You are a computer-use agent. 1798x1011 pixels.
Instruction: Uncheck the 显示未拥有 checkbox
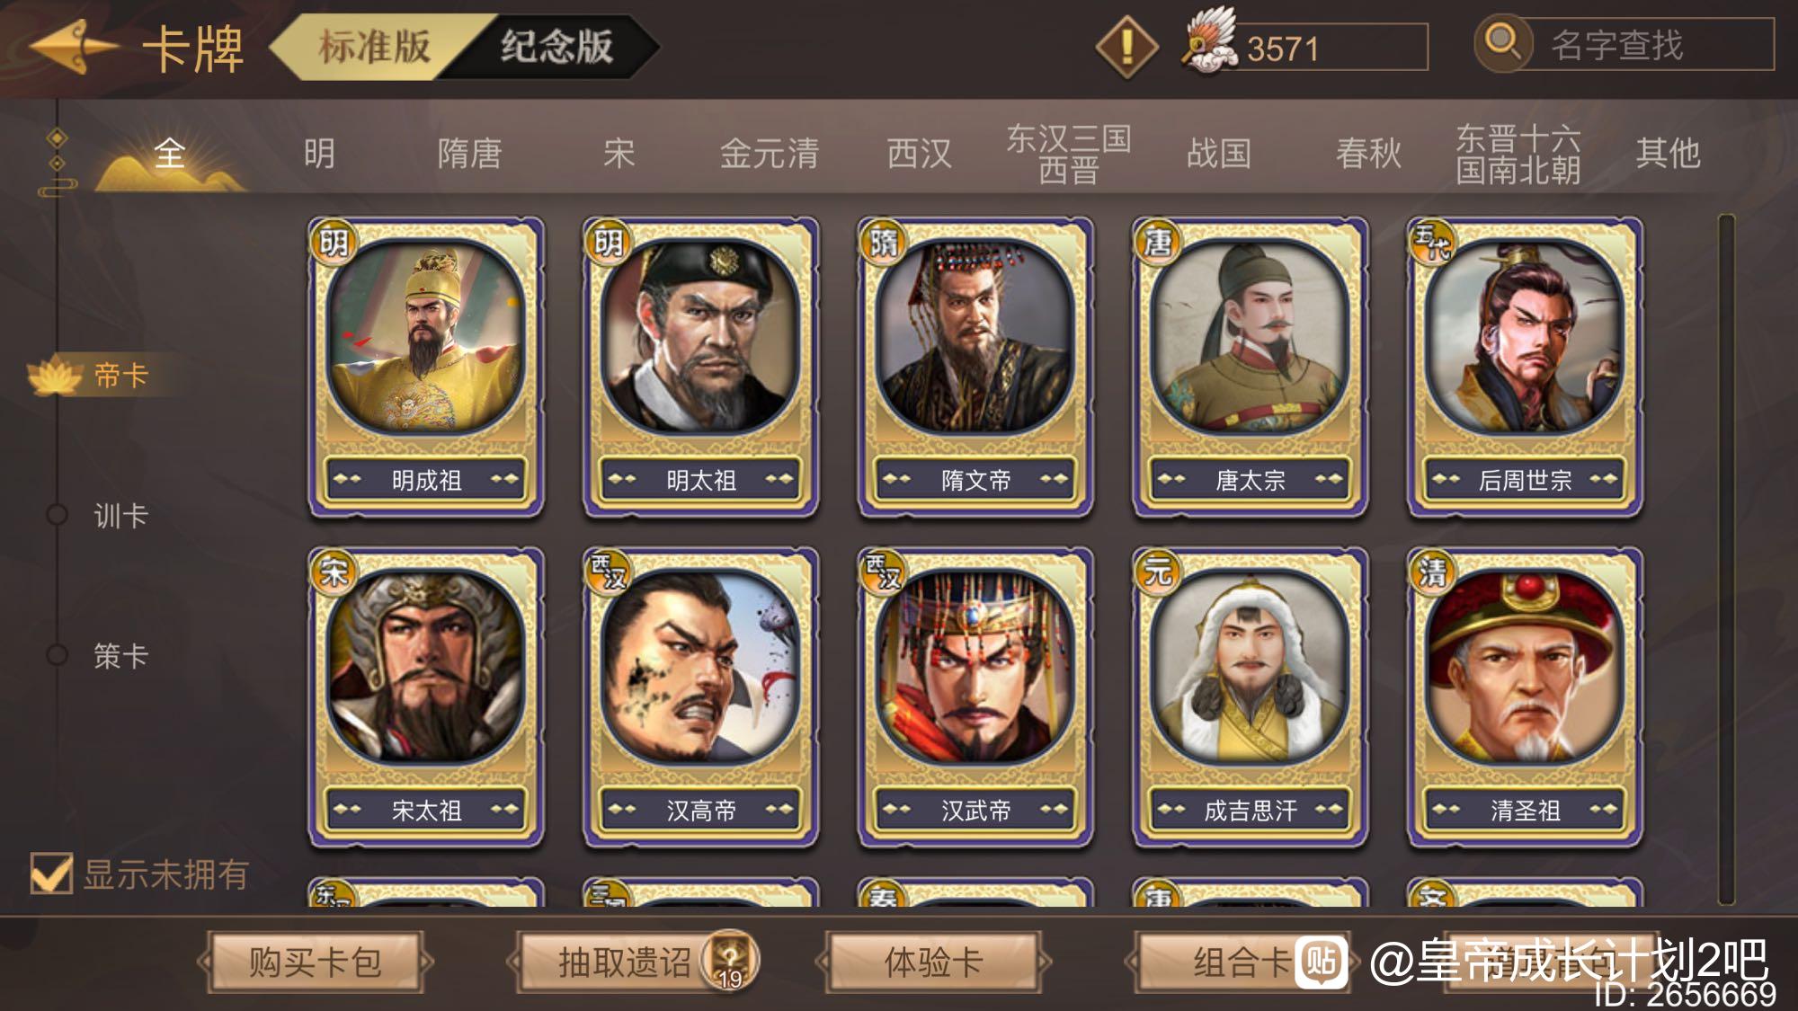point(50,874)
